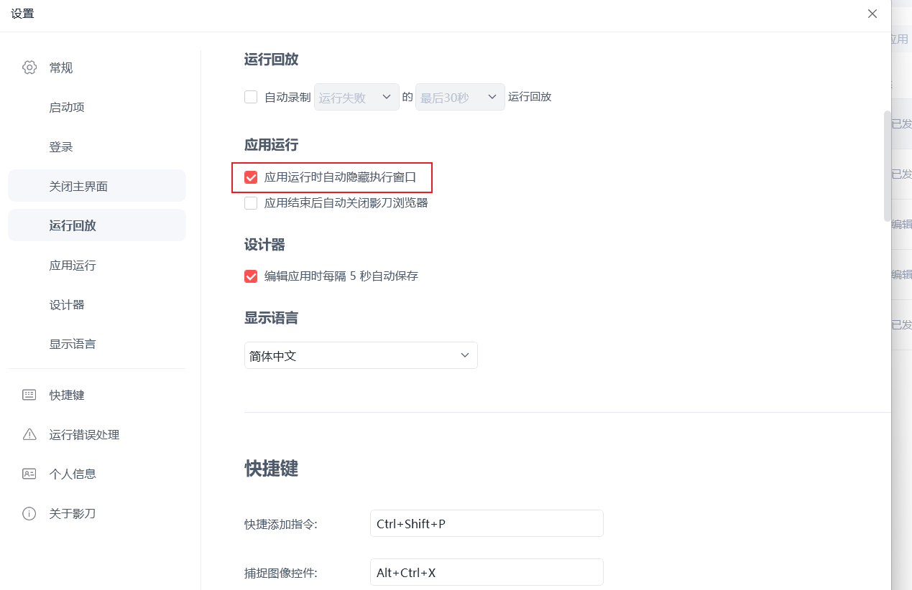Screen dimensions: 912x590
Task: Open the 登录 settings section
Action: click(x=61, y=147)
